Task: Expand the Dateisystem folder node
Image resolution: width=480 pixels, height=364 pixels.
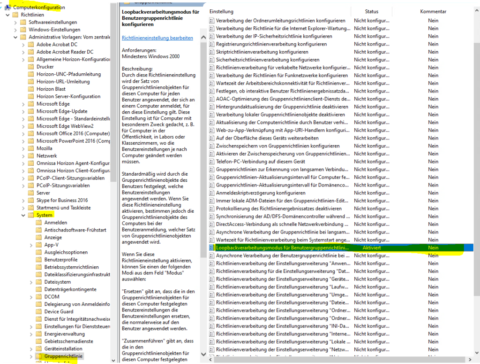Action: 32,282
